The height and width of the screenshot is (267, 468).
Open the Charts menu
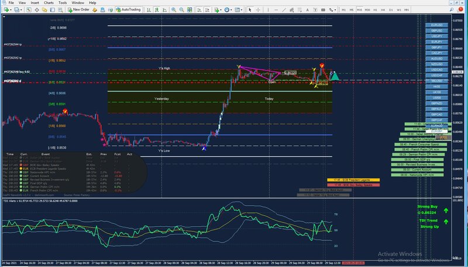pos(49,3)
